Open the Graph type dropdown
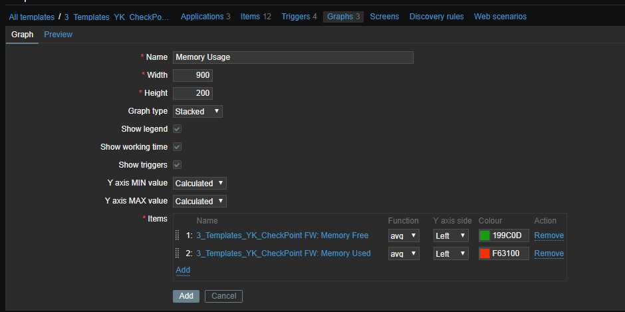The width and height of the screenshot is (625, 312). (x=197, y=112)
